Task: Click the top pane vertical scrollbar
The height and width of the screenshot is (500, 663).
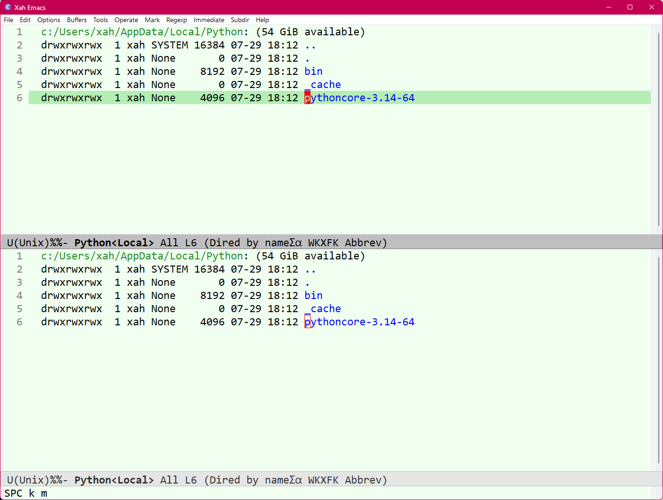Action: tap(658, 129)
